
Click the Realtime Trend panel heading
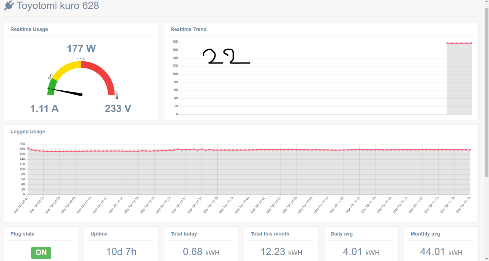point(189,29)
